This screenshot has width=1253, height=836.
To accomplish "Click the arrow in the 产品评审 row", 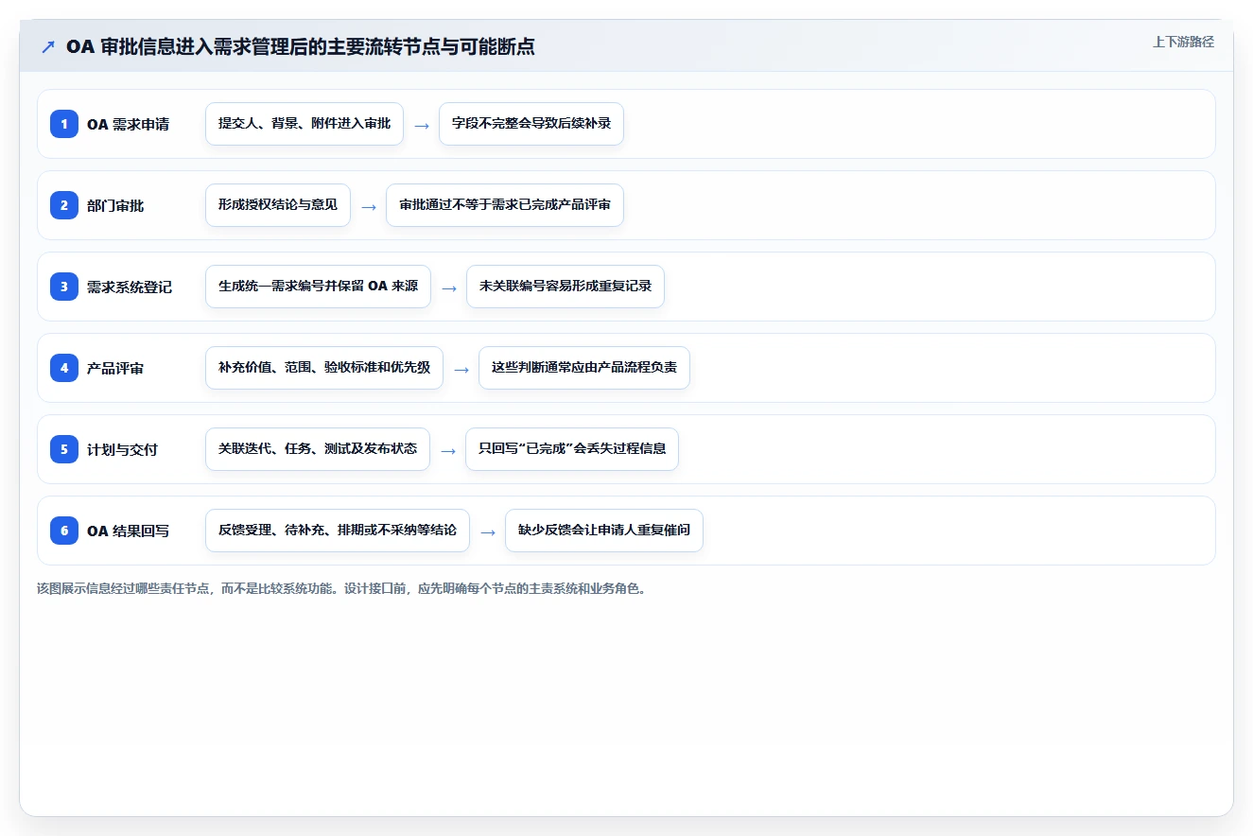I will [x=461, y=369].
